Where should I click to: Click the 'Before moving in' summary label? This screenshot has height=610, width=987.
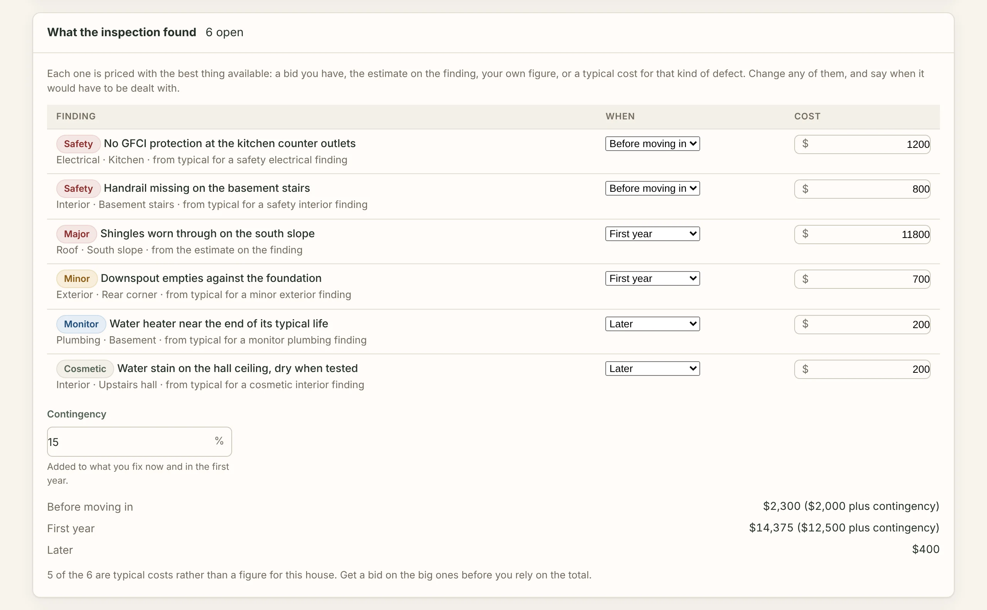point(90,507)
